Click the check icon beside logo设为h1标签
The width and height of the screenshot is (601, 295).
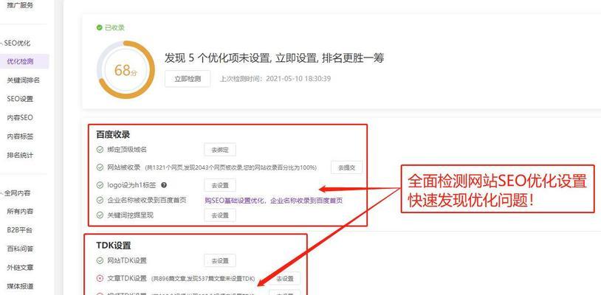point(100,185)
